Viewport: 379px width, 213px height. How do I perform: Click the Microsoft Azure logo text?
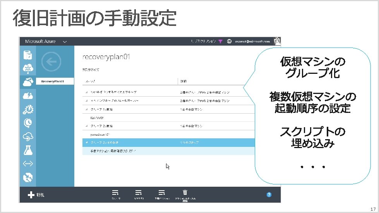[40, 41]
